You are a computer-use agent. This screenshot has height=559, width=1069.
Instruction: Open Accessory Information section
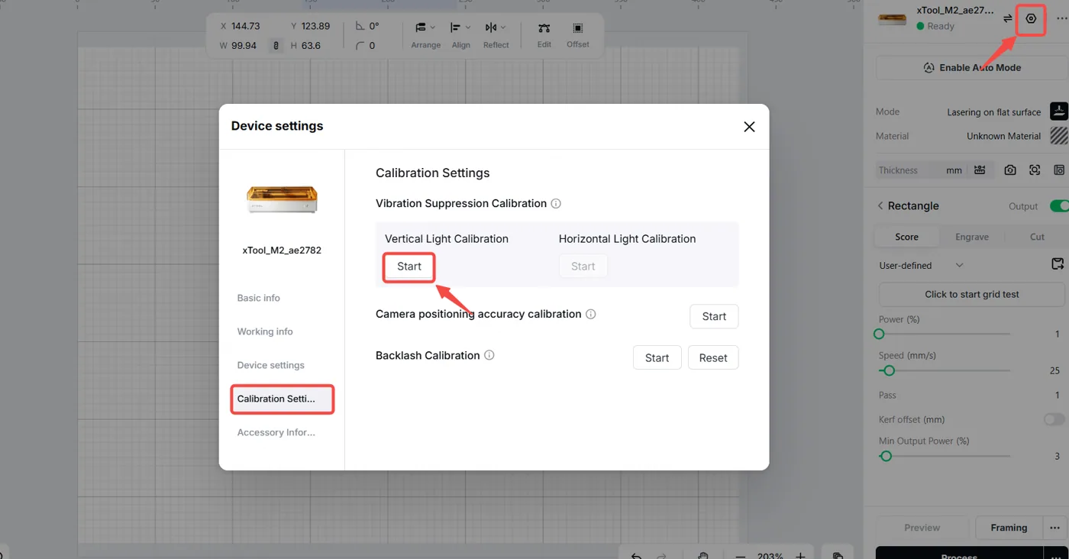click(x=276, y=432)
